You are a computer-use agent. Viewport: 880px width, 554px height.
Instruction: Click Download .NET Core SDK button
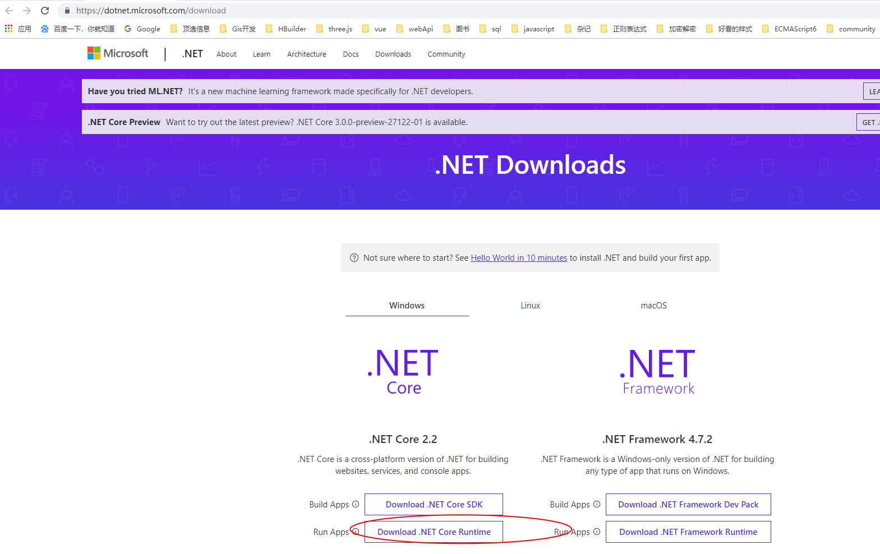pos(434,504)
